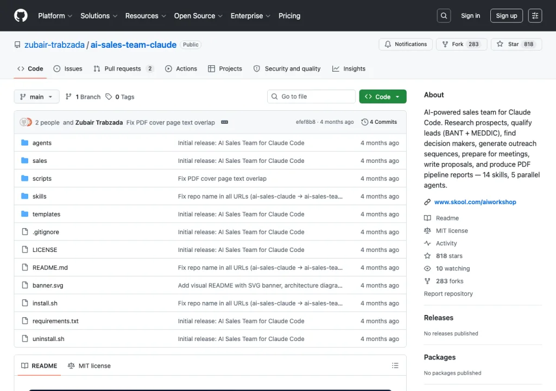The height and width of the screenshot is (391, 556).
Task: Open www.skool.com/aiworkshop link
Action: point(475,202)
